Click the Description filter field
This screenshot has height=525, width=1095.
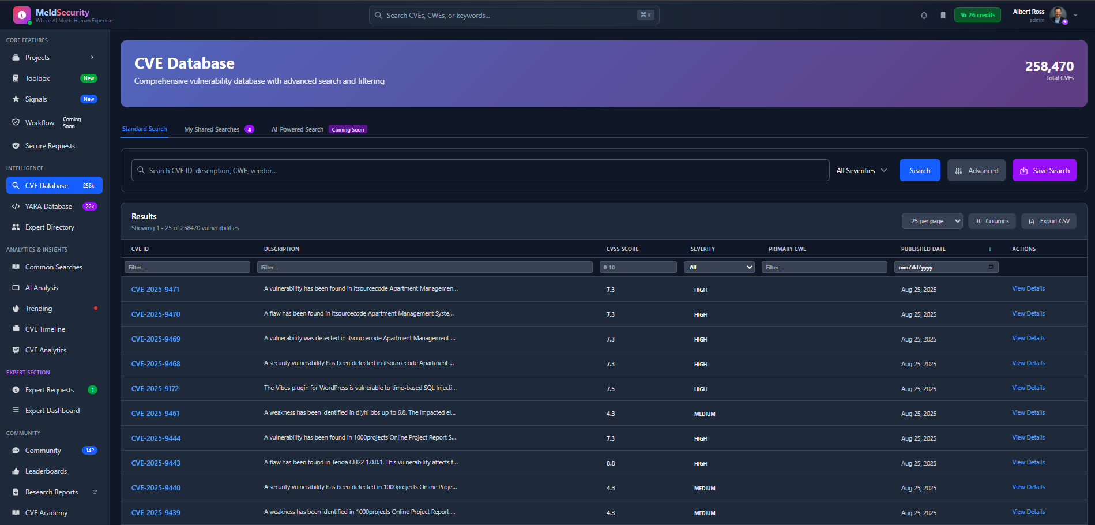[x=425, y=267]
